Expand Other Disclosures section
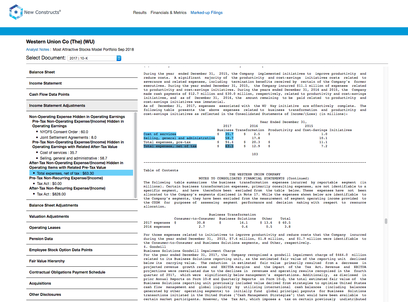The height and width of the screenshot is (302, 408). tap(82, 295)
